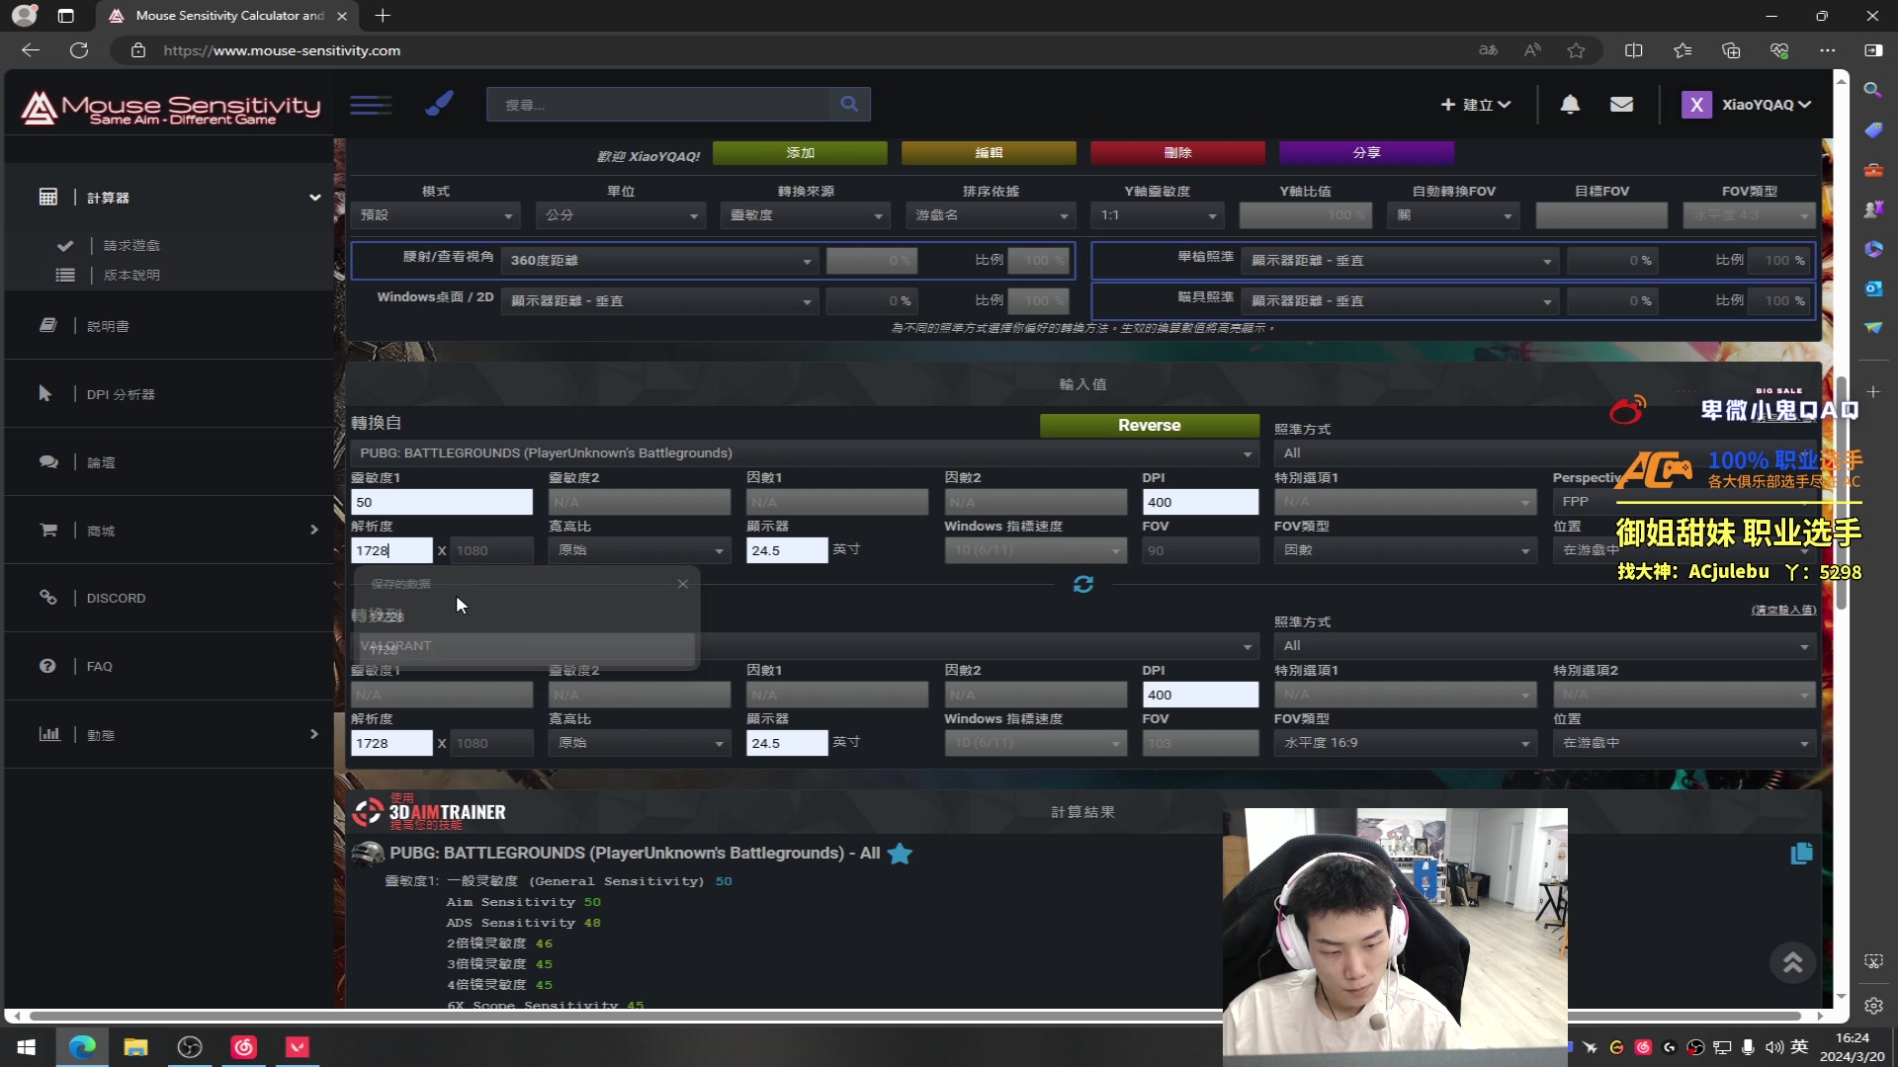
Task: Click the green Reverse button
Action: 1150,426
